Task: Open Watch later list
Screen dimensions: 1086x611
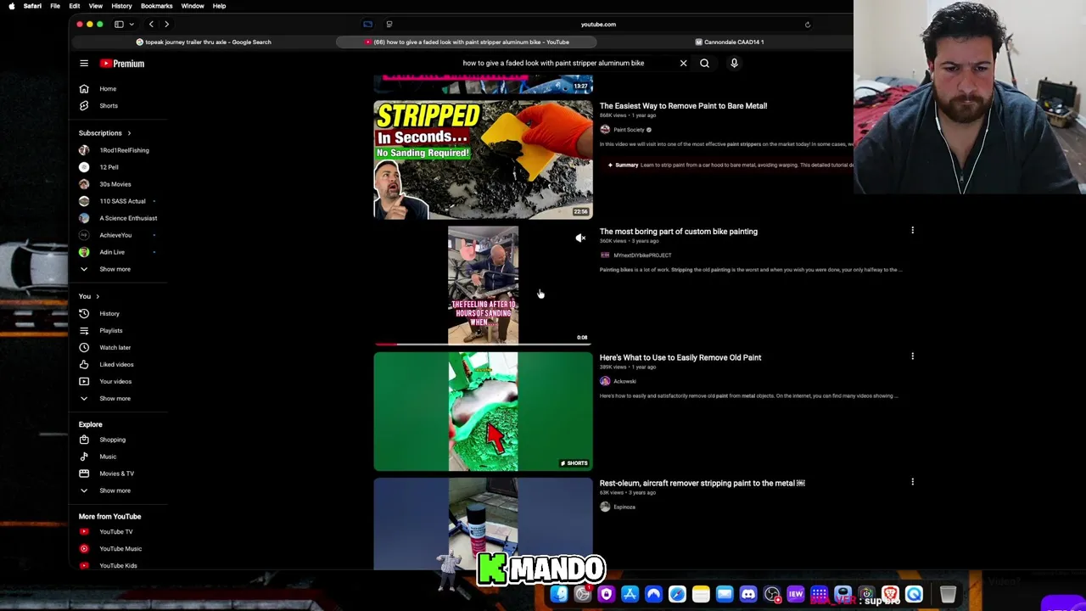Action: pyautogui.click(x=119, y=347)
